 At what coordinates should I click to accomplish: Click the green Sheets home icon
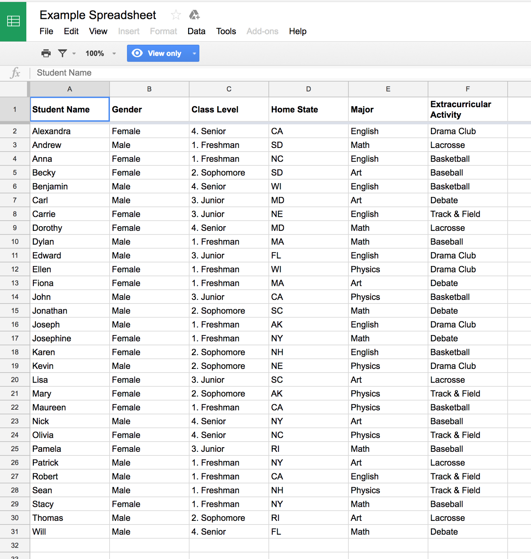point(13,22)
